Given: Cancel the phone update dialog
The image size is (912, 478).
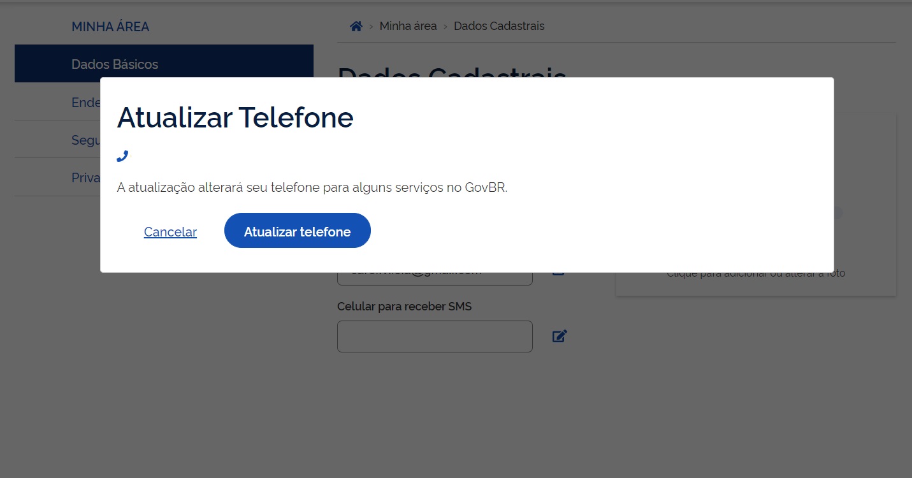Looking at the screenshot, I should click(x=170, y=232).
